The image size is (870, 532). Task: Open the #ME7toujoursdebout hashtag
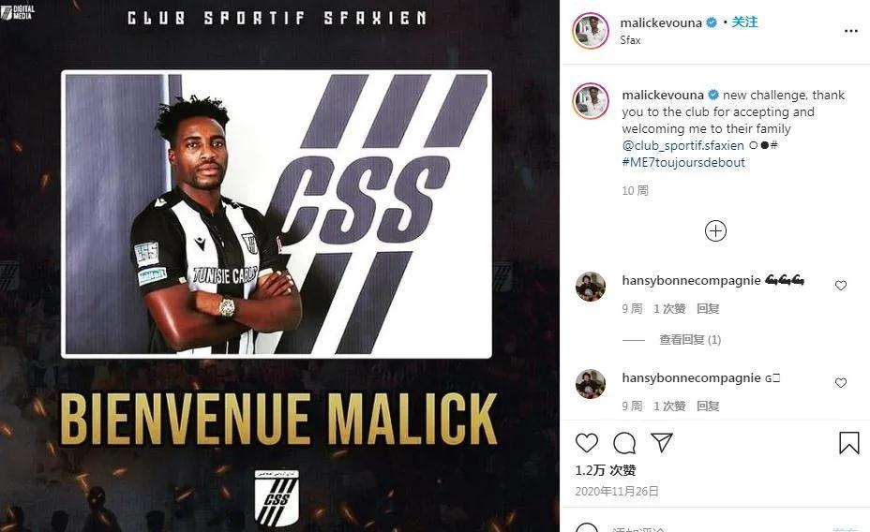click(x=683, y=162)
